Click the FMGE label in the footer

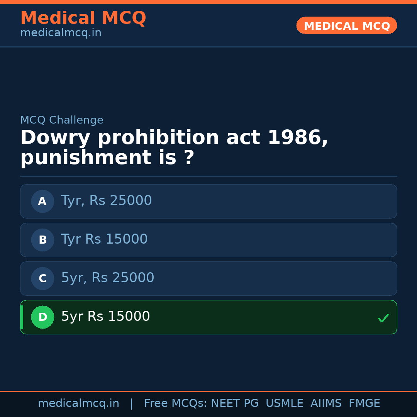coord(364,403)
